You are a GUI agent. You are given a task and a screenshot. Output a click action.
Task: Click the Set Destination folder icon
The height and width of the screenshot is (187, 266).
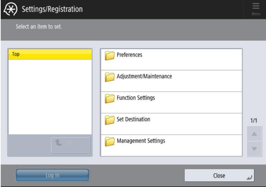click(x=110, y=120)
